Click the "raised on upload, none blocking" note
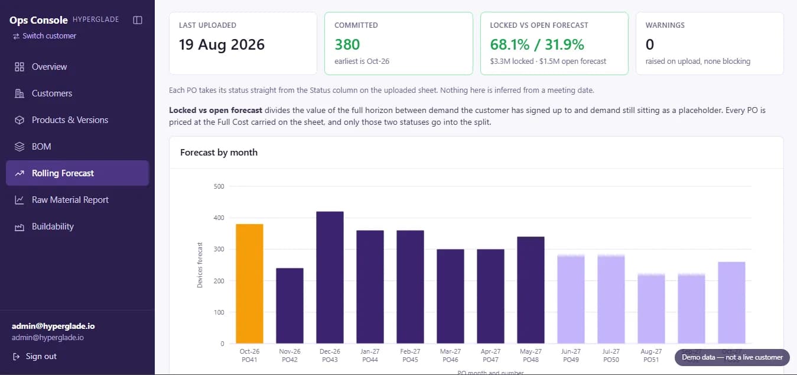Screen dimensions: 797x375 tap(698, 61)
